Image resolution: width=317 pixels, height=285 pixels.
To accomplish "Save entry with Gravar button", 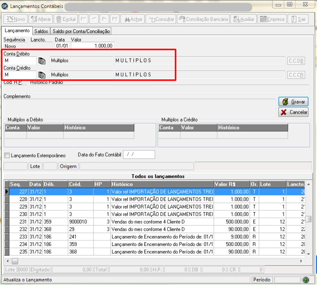I will (x=293, y=102).
